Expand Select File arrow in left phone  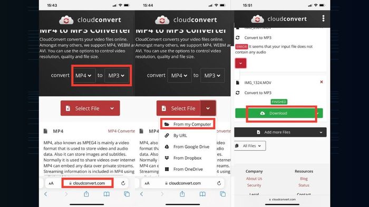point(112,108)
